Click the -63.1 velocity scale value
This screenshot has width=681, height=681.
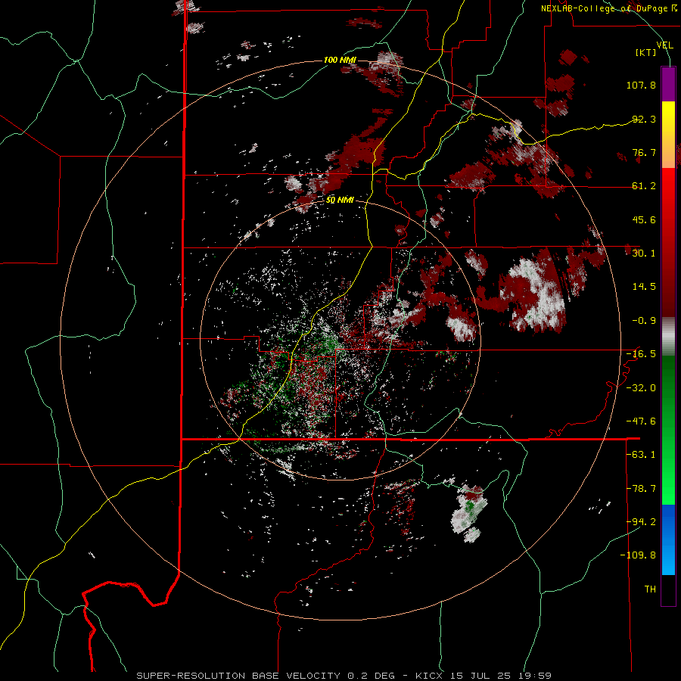641,454
